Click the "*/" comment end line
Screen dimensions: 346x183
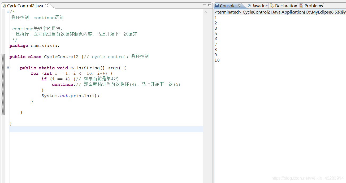click(x=15, y=40)
